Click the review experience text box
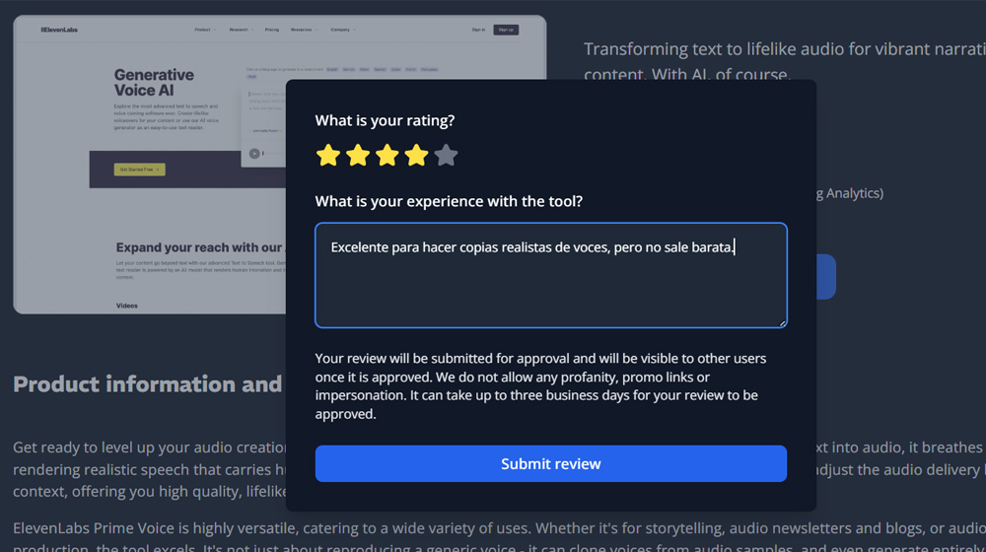 coord(551,275)
